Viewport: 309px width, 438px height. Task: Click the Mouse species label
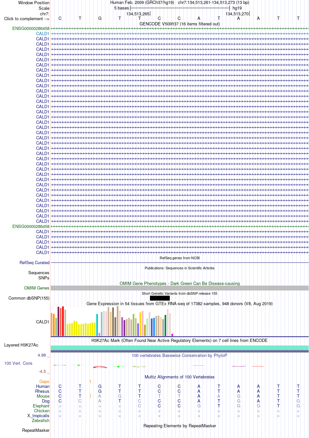[x=43, y=396]
